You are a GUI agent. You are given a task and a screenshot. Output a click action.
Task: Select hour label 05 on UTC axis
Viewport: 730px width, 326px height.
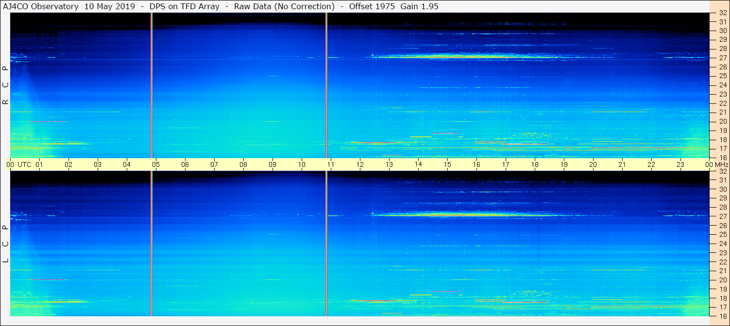tap(156, 164)
